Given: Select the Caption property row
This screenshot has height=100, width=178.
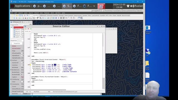Looking at the screenshot, I should click(x=17, y=77).
